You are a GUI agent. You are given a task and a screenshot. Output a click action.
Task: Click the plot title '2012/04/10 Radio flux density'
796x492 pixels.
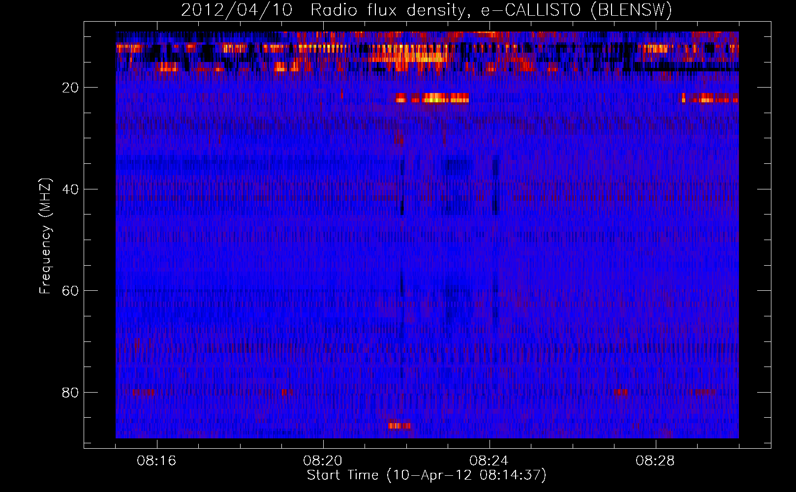pos(426,10)
